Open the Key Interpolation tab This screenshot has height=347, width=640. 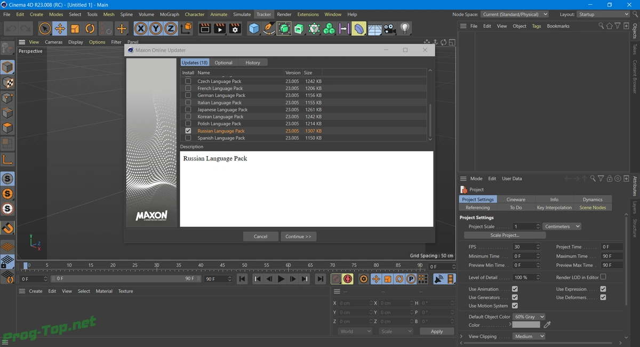point(554,207)
